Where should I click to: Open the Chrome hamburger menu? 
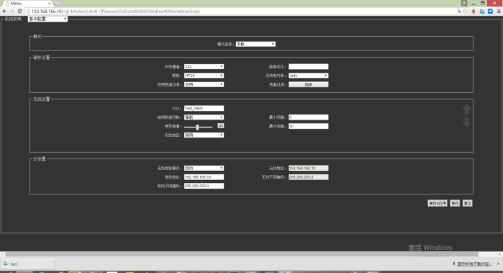(499, 12)
